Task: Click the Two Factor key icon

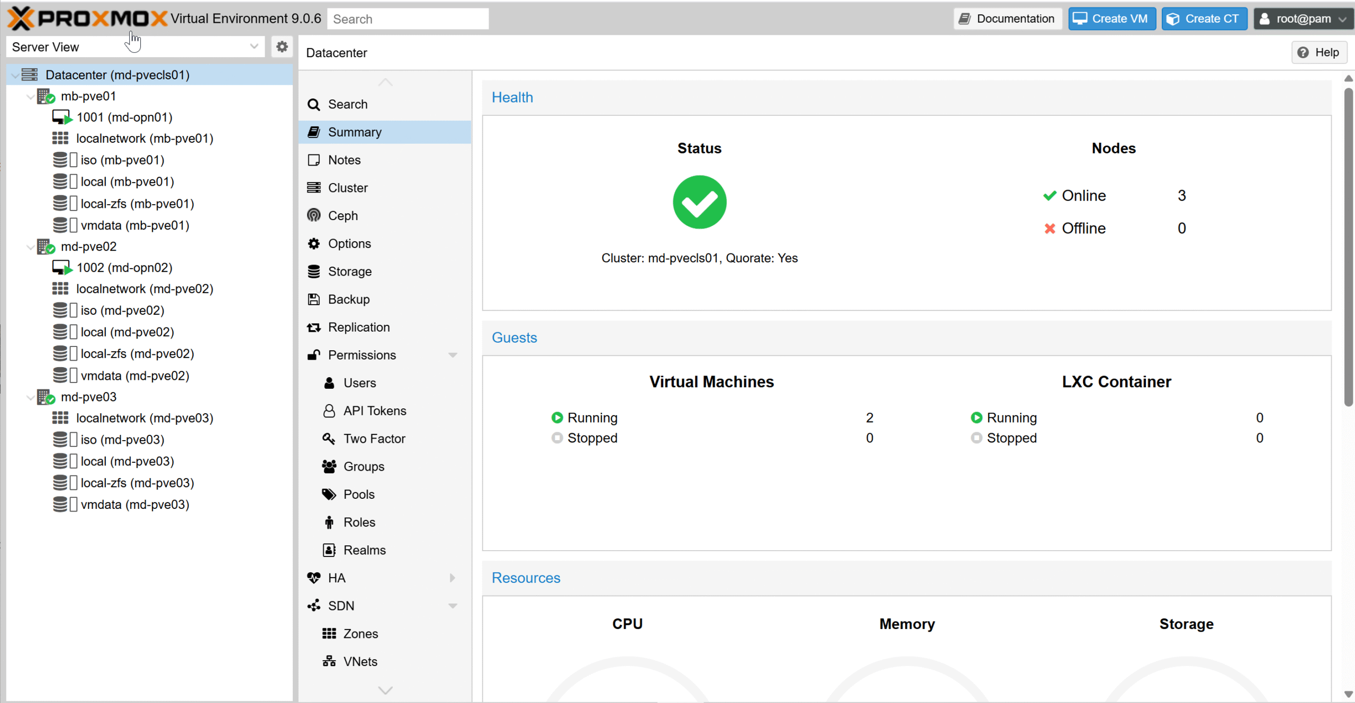Action: tap(329, 439)
